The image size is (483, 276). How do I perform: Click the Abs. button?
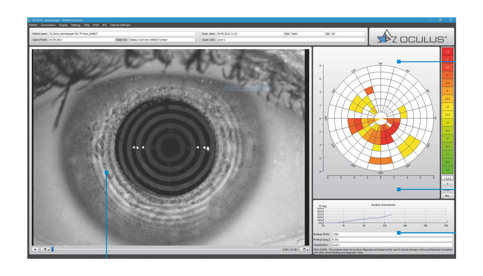pyautogui.click(x=447, y=196)
